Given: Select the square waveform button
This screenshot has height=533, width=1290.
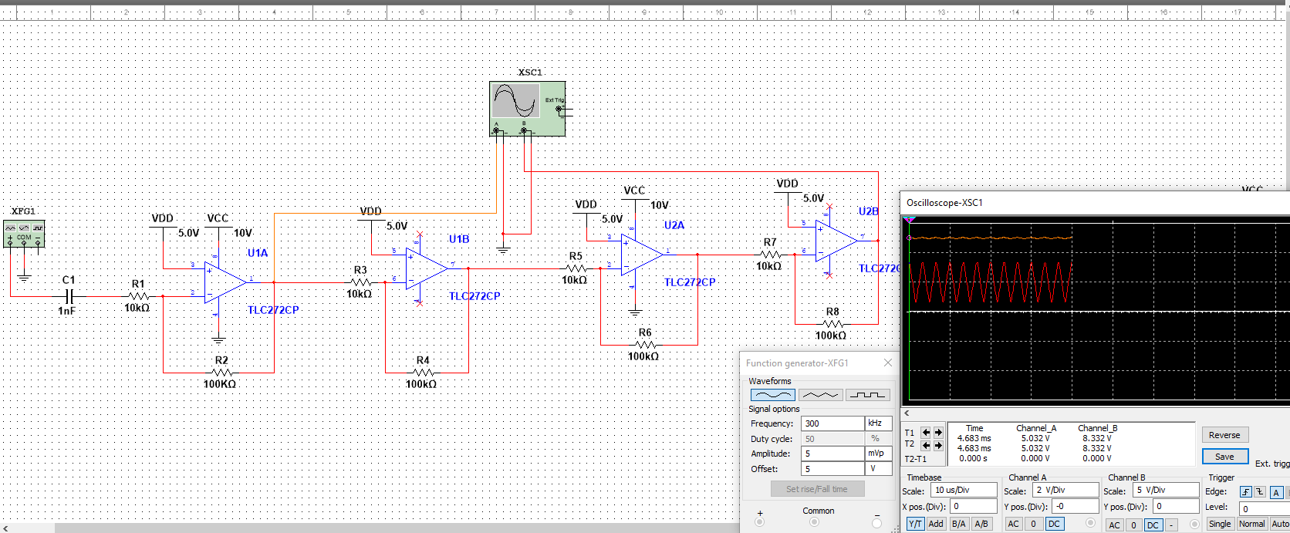Looking at the screenshot, I should 868,395.
